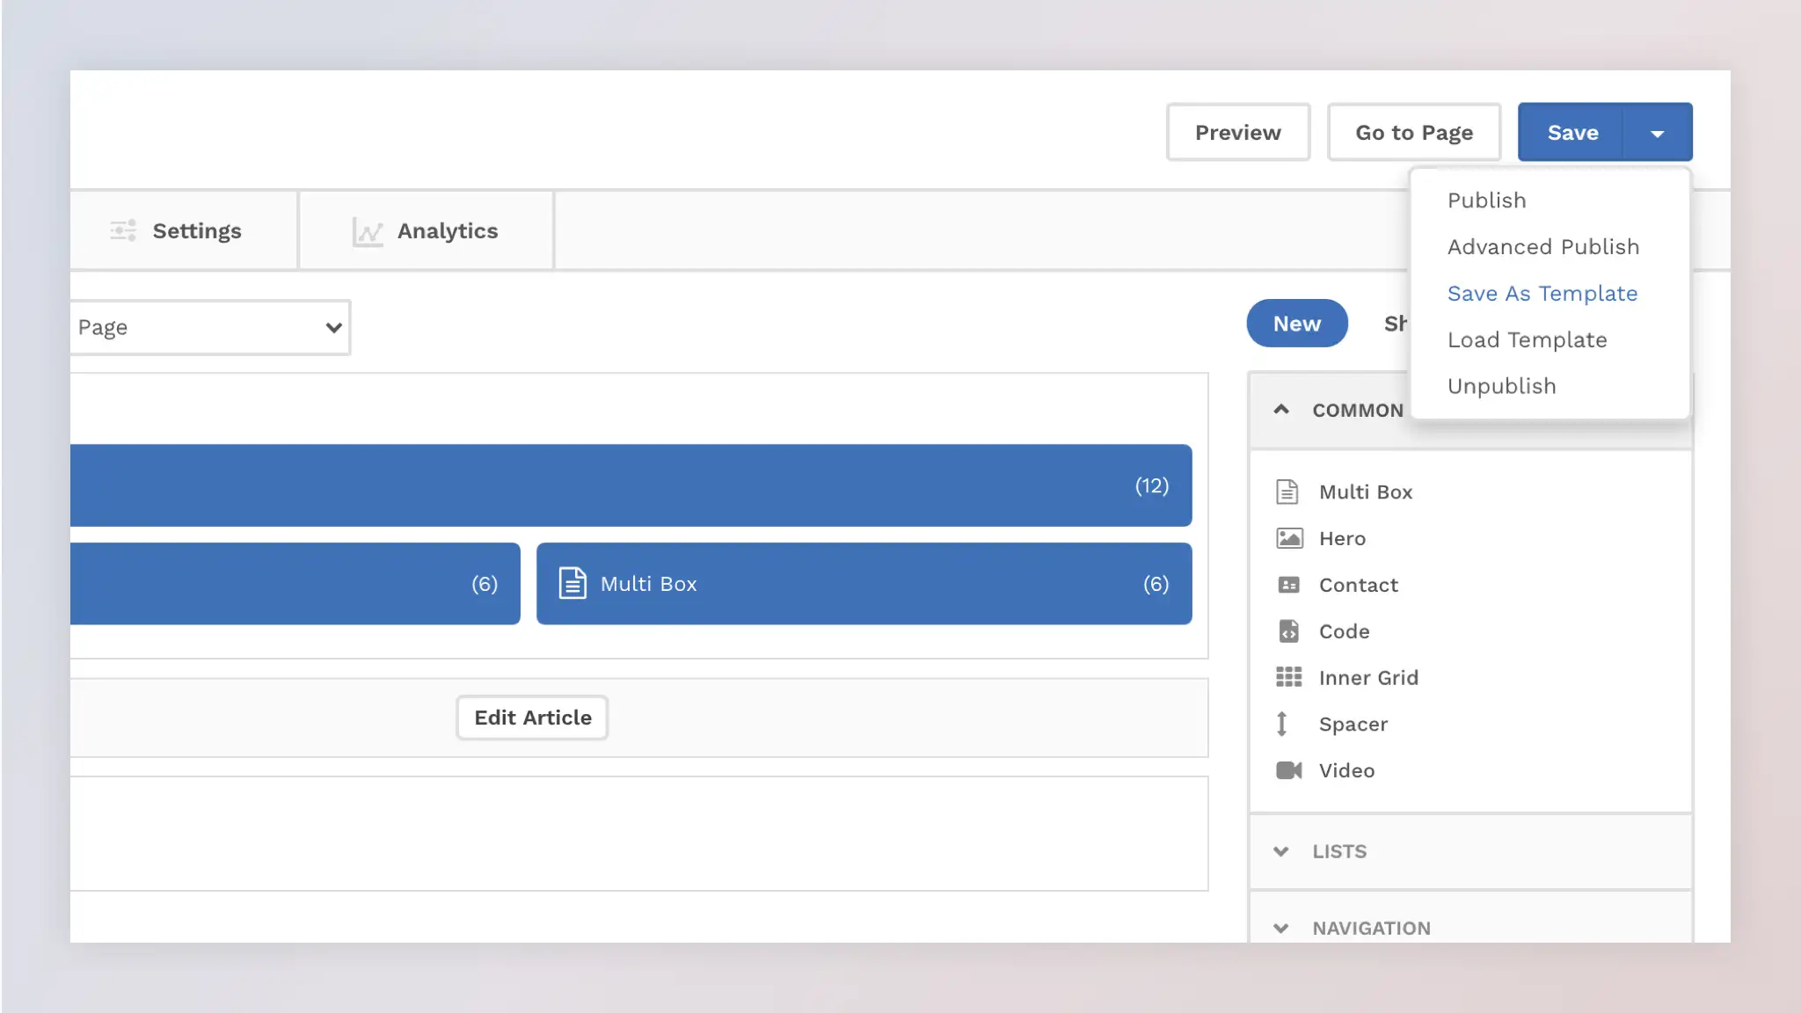Open the Save button dropdown arrow
Screen dimensions: 1801x1013
(x=1659, y=132)
